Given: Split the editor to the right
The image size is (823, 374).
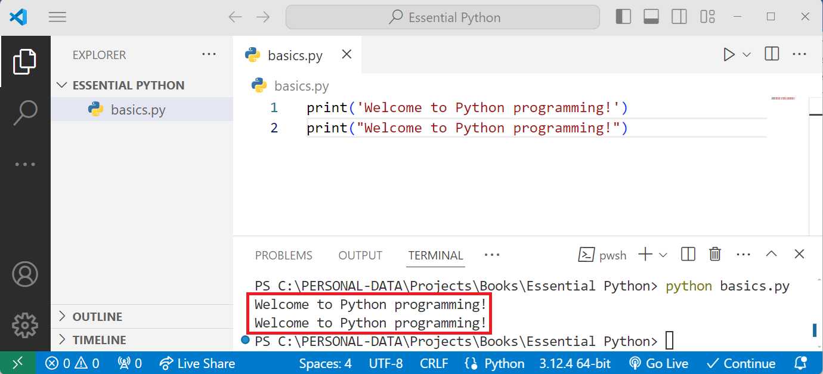Looking at the screenshot, I should point(772,54).
